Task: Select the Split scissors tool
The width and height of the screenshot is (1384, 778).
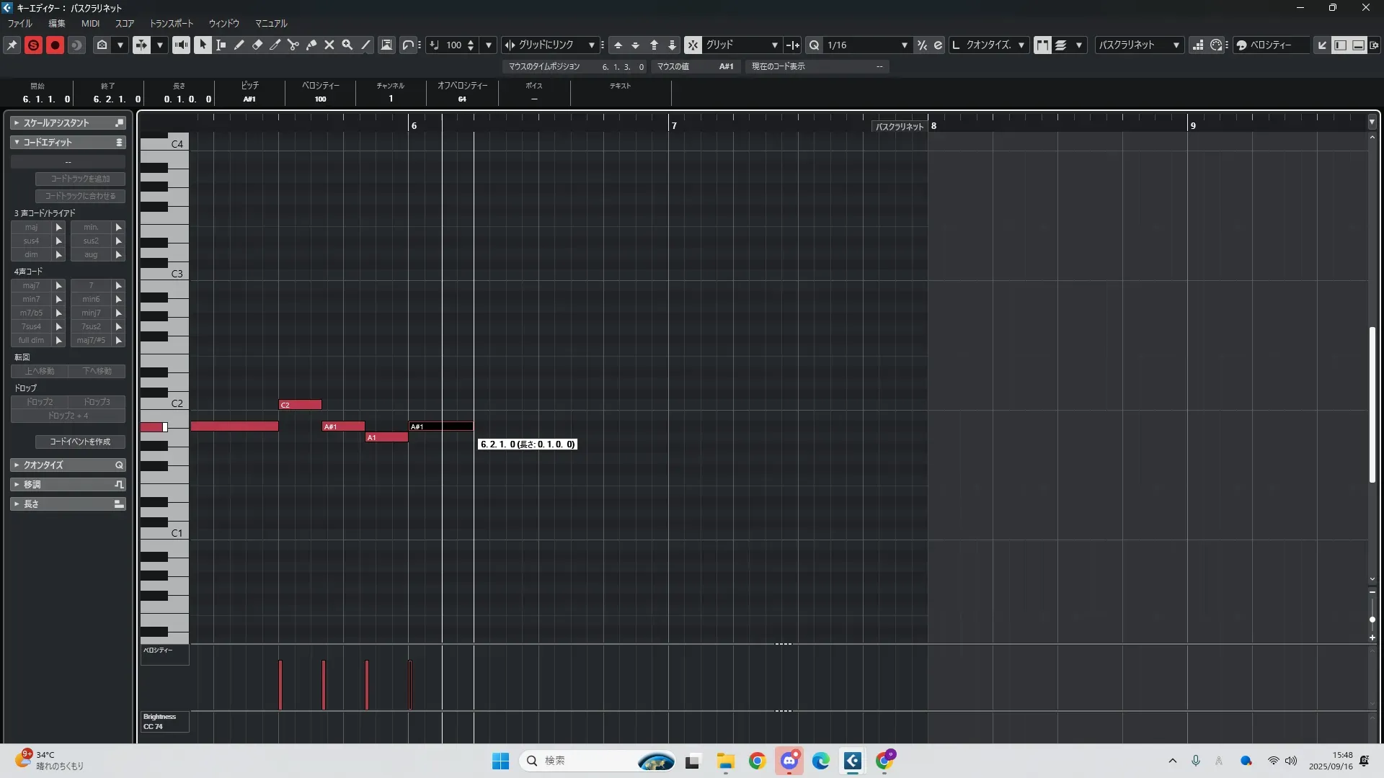Action: tap(293, 45)
